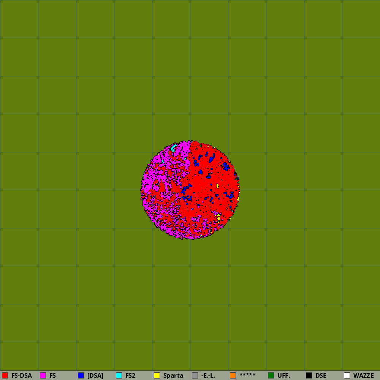Viewport: 380px width, 380px height.
Task: Click the gray -E.-L. legend swatch
Action: 195,375
